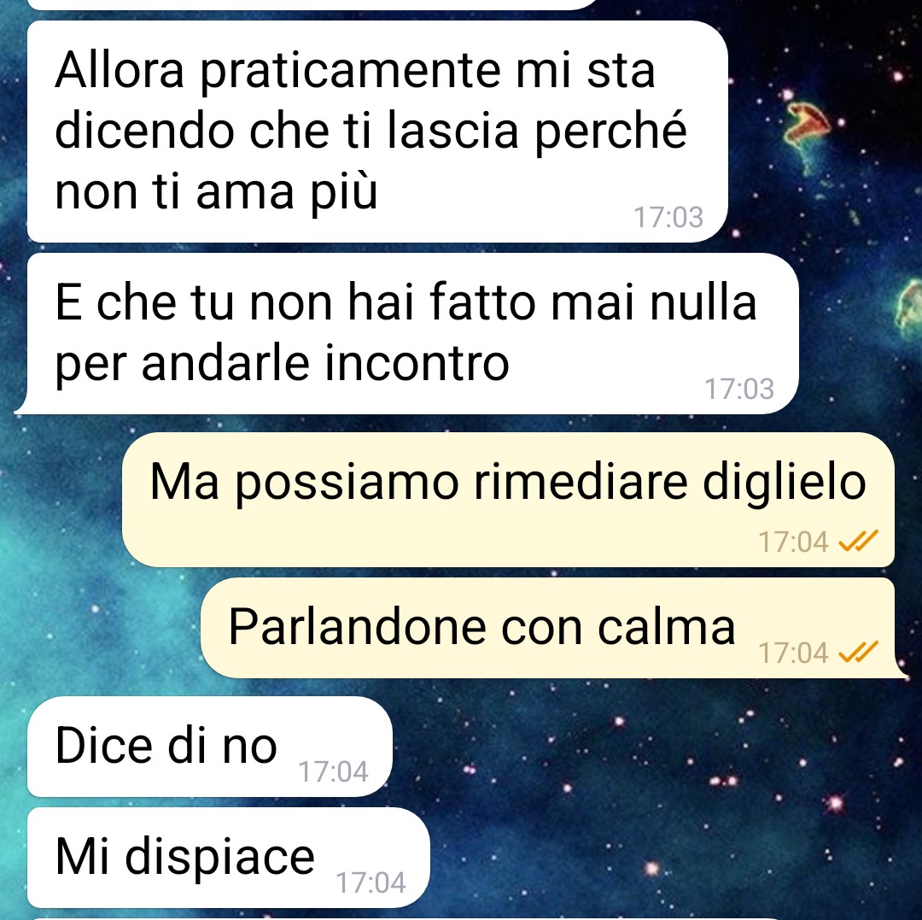Tap the read-receipt checkmarks on 'Ma possiamo rimediare diglielo'

coord(858,542)
